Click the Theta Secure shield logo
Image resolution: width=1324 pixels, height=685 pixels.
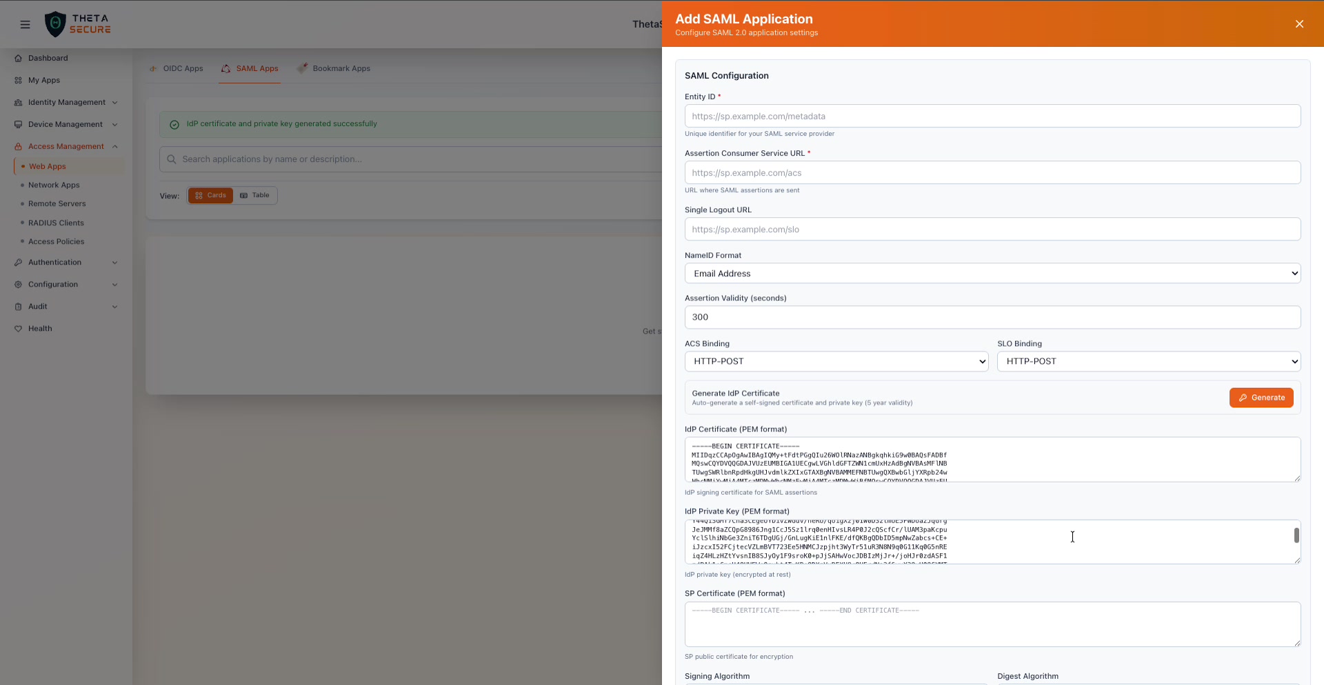click(56, 24)
